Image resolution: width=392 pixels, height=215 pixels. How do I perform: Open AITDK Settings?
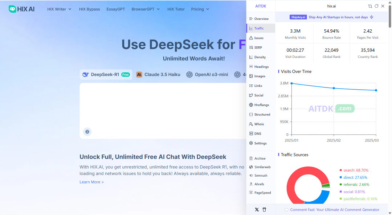click(261, 143)
